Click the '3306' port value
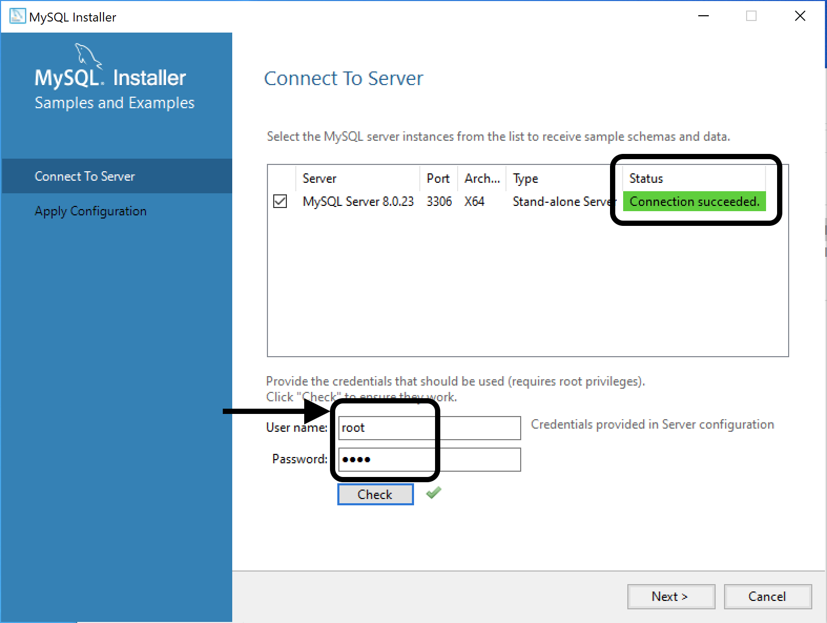The width and height of the screenshot is (827, 623). point(439,202)
